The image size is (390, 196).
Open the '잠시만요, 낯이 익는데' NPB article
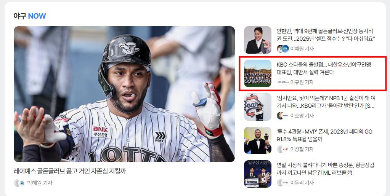click(326, 102)
